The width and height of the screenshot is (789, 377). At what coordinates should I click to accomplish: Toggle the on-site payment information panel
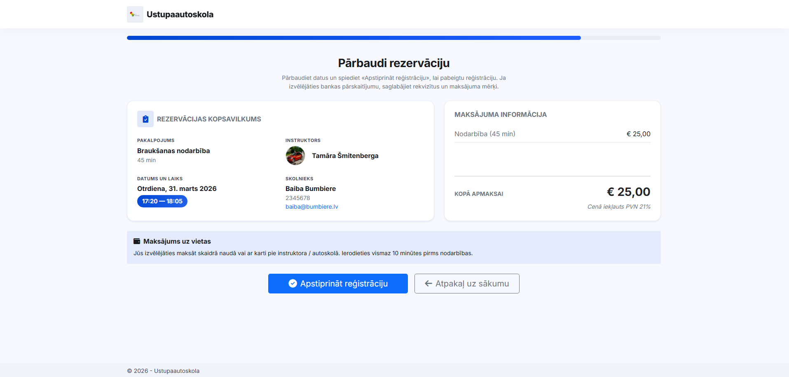pos(393,247)
